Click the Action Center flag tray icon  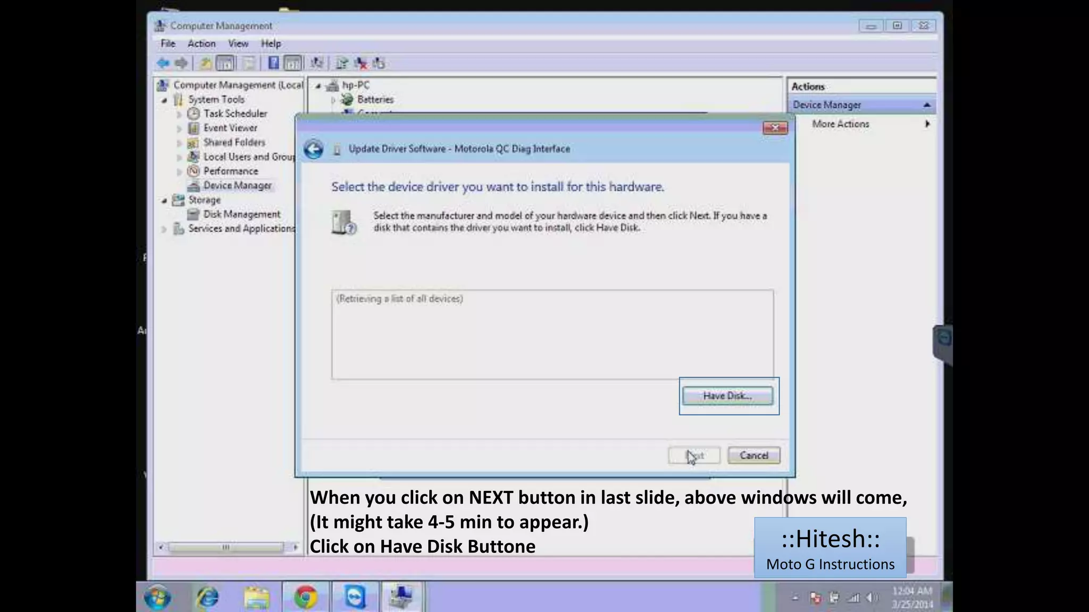click(x=815, y=598)
